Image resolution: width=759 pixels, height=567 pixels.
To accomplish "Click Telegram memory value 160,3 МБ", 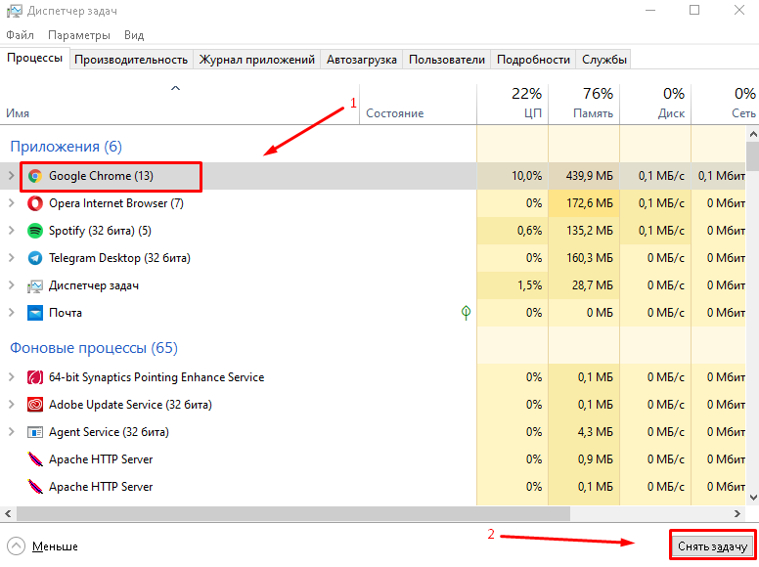I will (590, 258).
